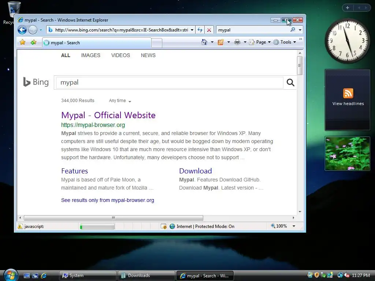Open the Features sublink
Viewport: 375px width, 281px height.
tap(74, 171)
